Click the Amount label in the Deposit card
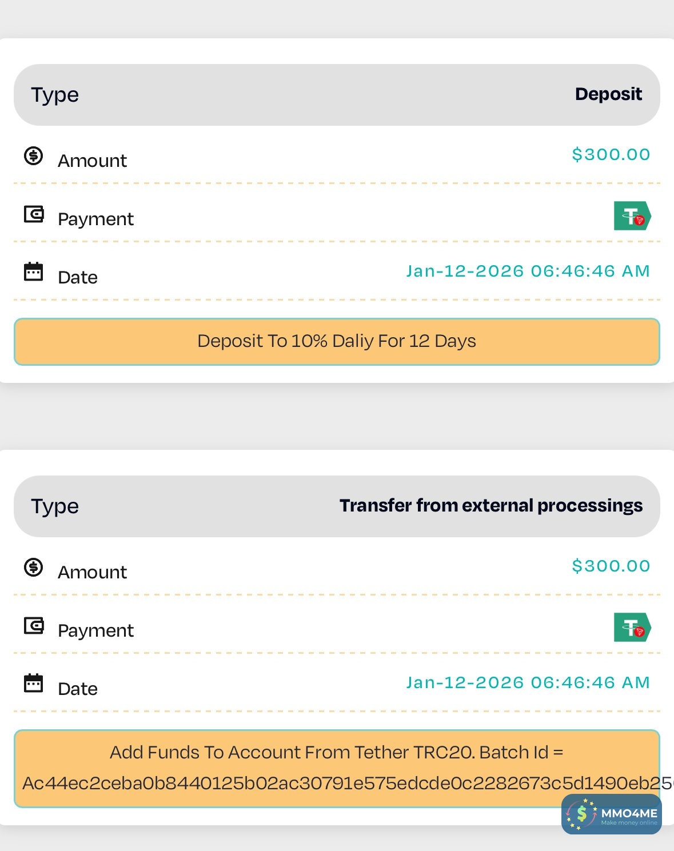Image resolution: width=674 pixels, height=851 pixels. [92, 161]
